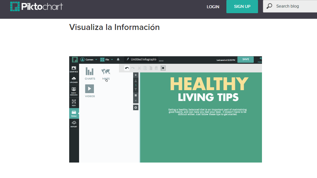This screenshot has height=178, width=317.
Task: Move block up arrow icon
Action: 136,81
